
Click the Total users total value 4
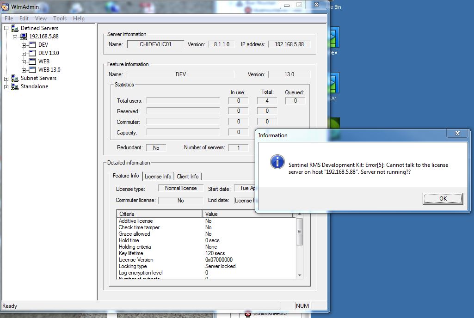(x=267, y=101)
